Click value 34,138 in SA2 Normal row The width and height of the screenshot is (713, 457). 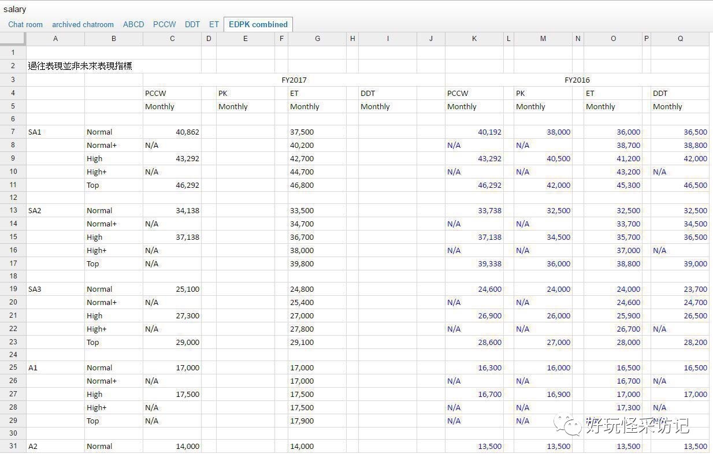pyautogui.click(x=172, y=210)
